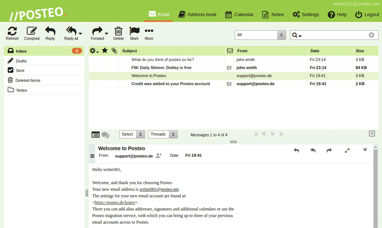Open Settings from the top navigation
The image size is (382, 228).
[x=306, y=14]
